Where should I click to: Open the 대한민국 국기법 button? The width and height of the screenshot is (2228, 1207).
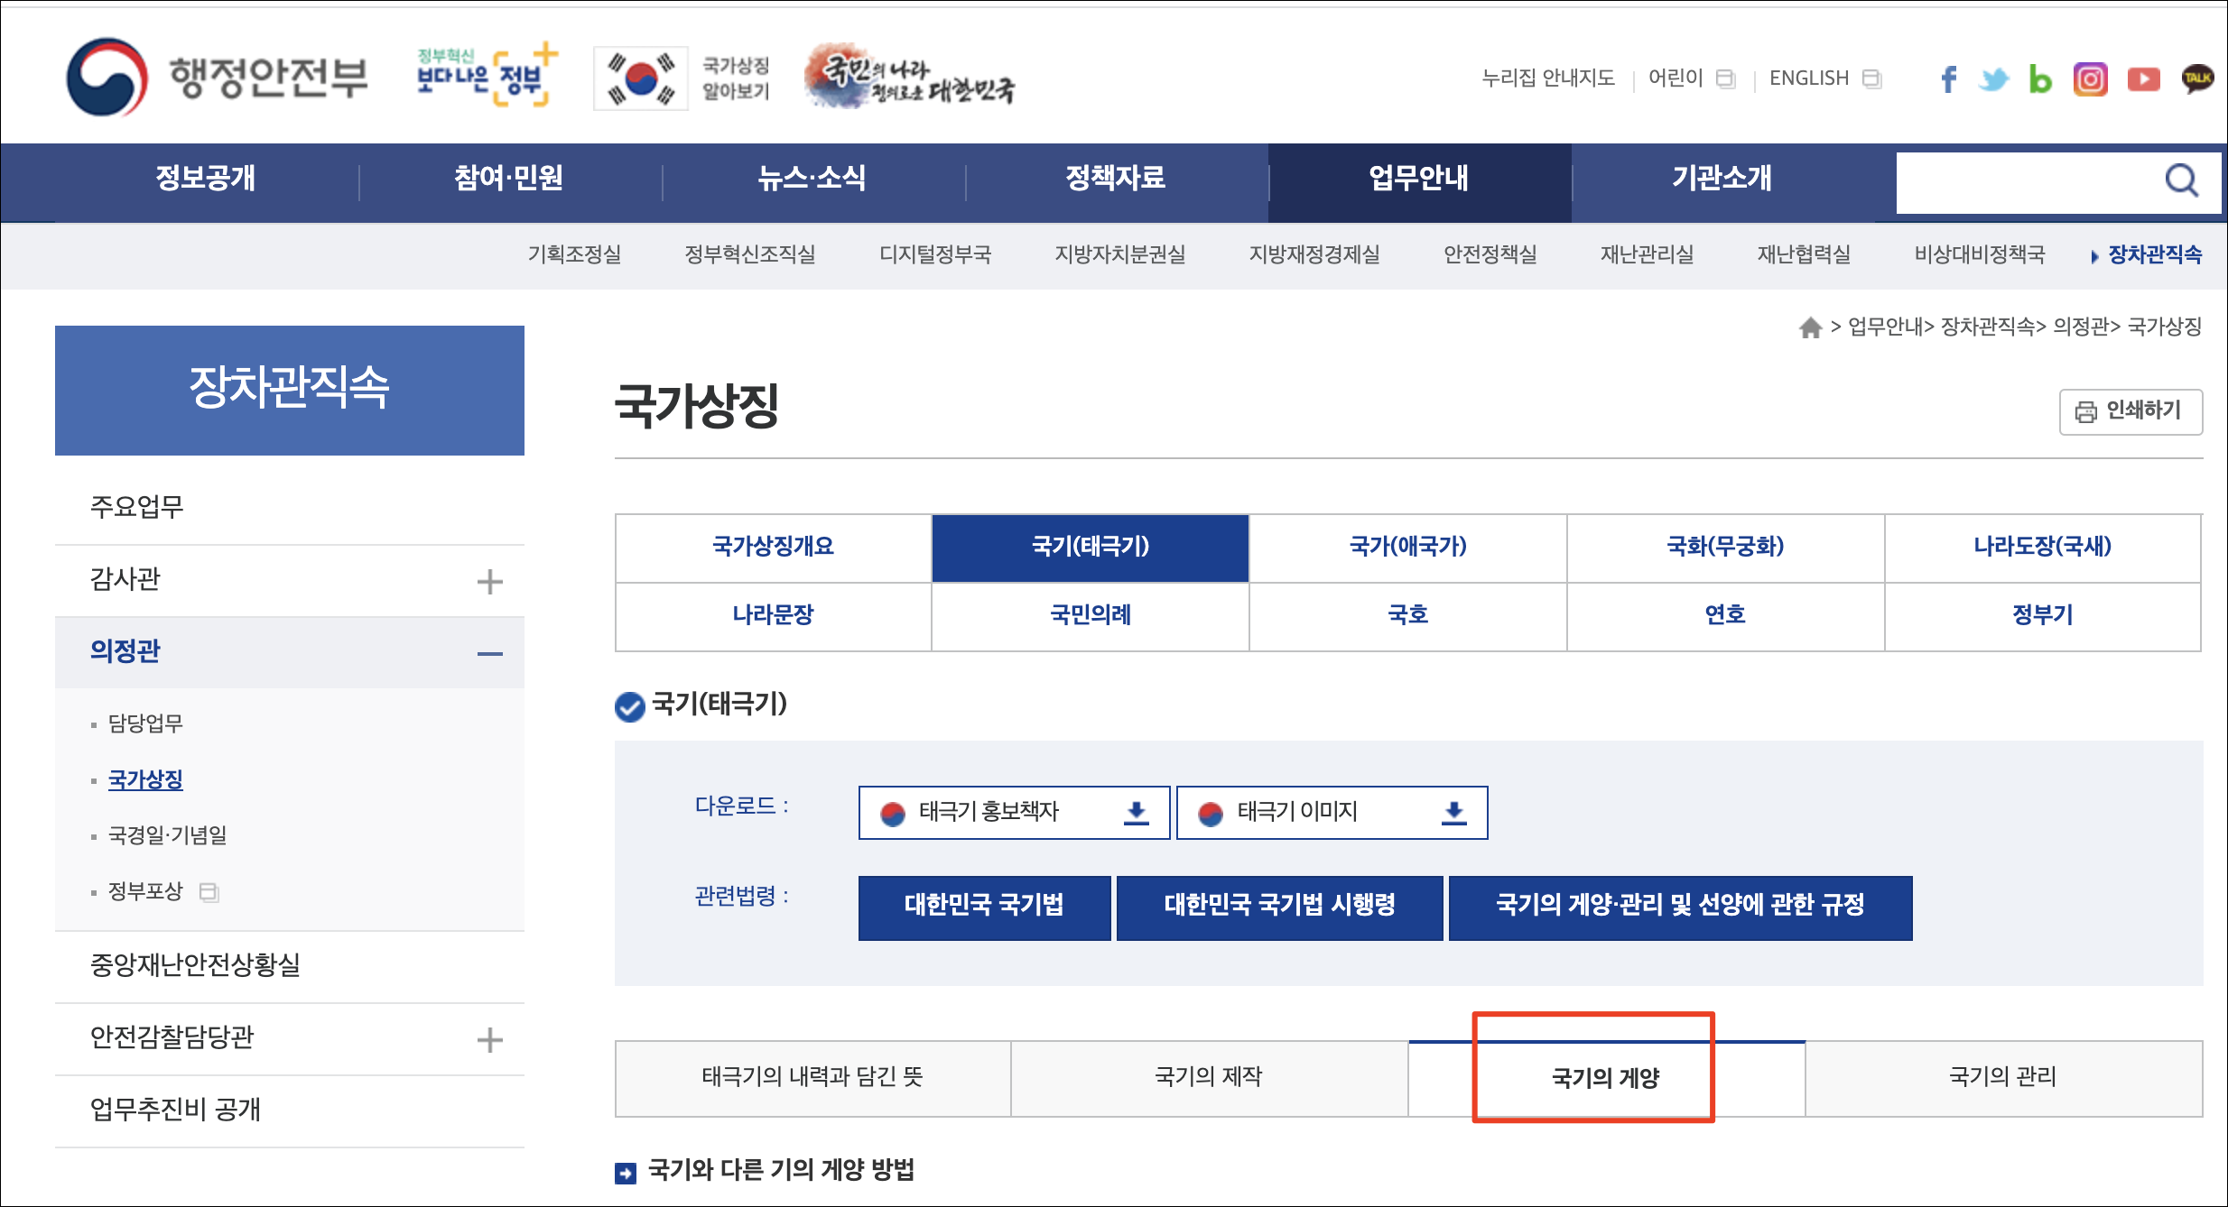tap(984, 906)
